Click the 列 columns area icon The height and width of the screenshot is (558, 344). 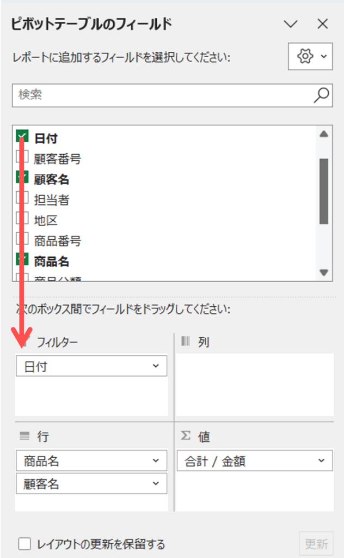coord(187,342)
